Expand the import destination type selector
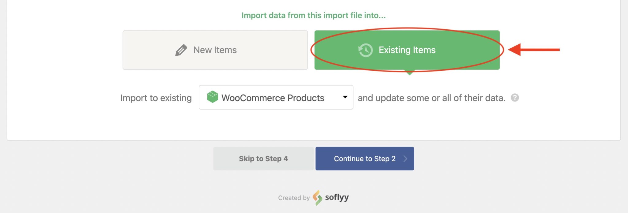This screenshot has width=628, height=213. pyautogui.click(x=275, y=97)
